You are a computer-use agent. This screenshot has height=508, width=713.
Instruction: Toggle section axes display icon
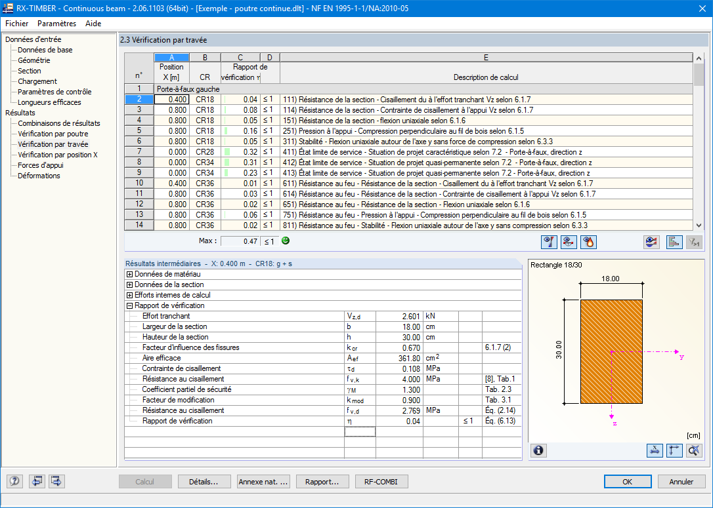[674, 450]
